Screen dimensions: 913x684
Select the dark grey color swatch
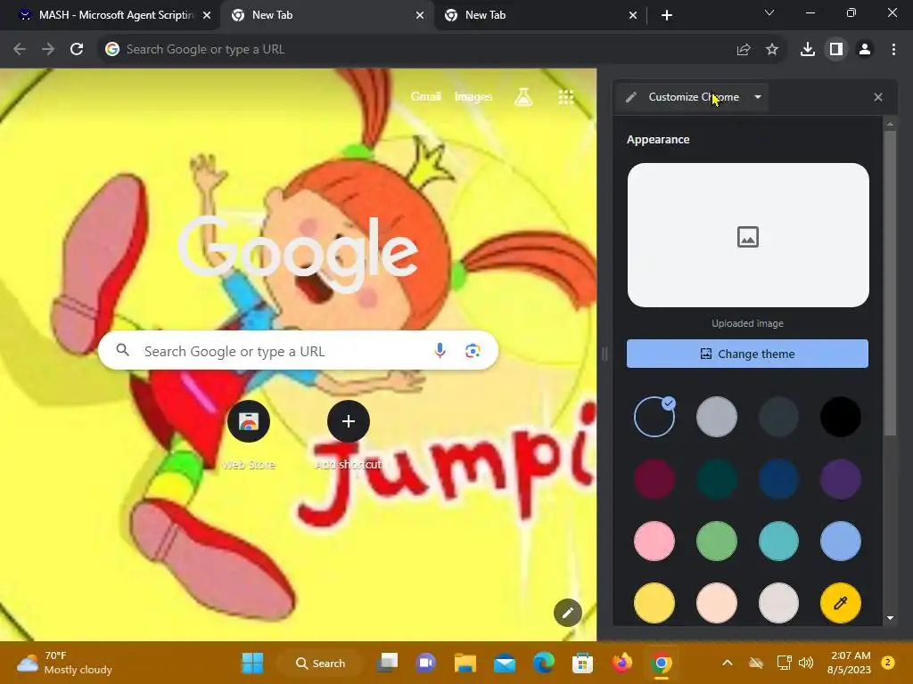coord(778,417)
